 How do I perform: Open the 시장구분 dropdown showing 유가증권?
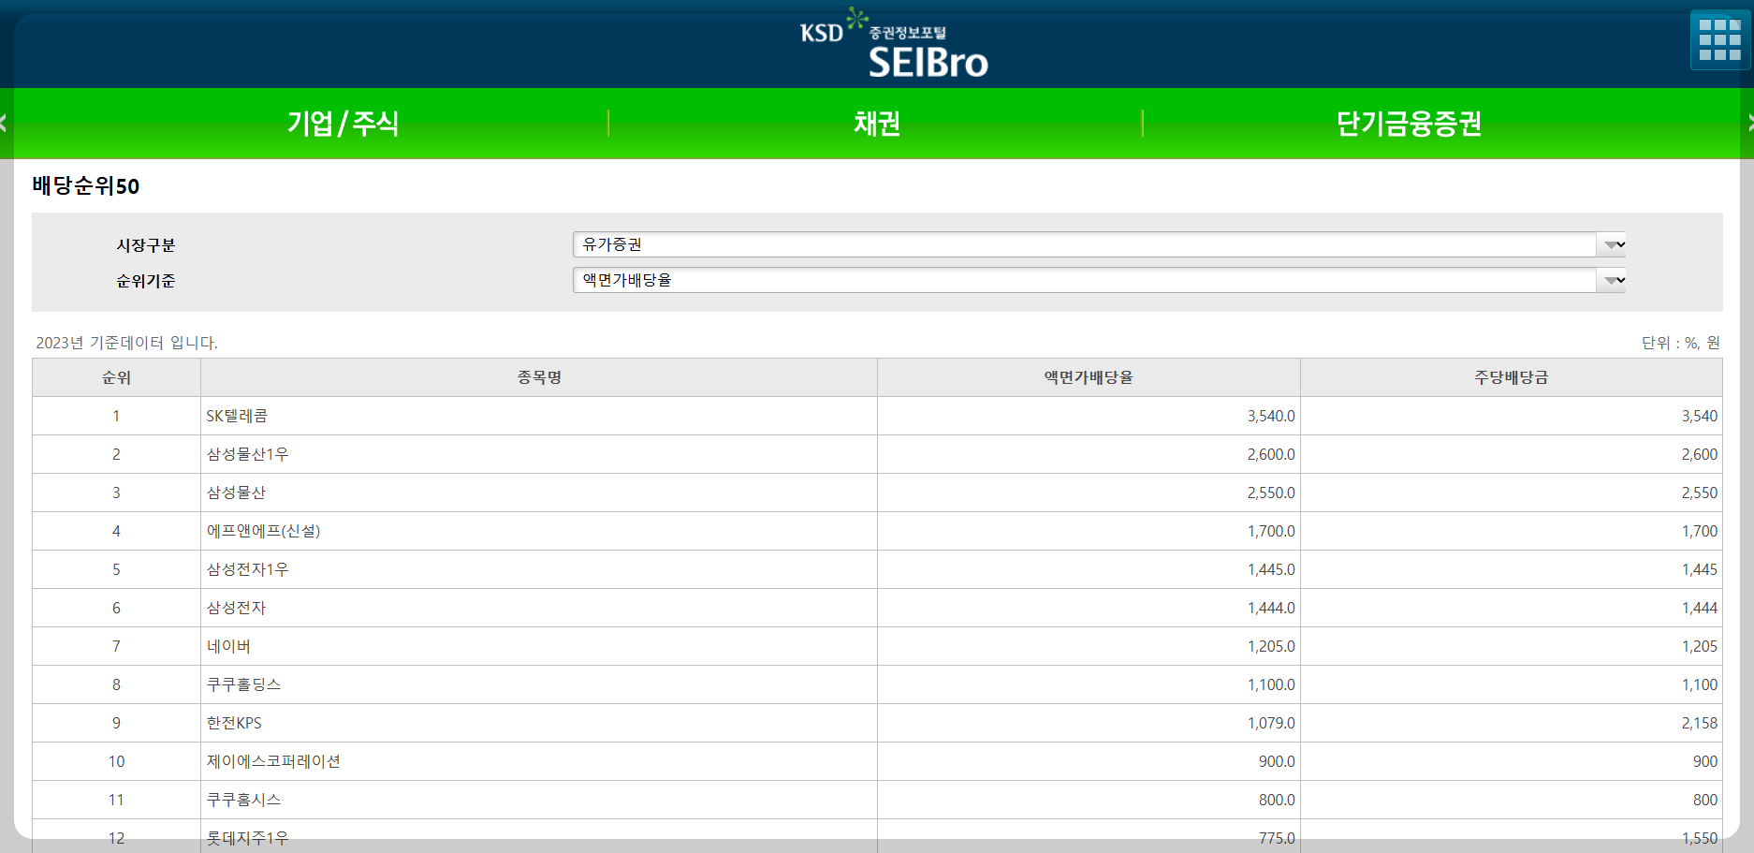coord(1099,244)
